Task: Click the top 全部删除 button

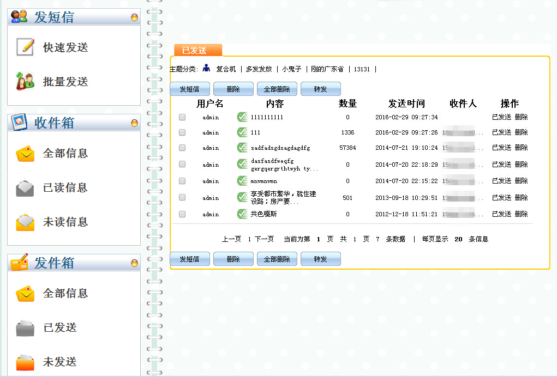Action: (277, 89)
